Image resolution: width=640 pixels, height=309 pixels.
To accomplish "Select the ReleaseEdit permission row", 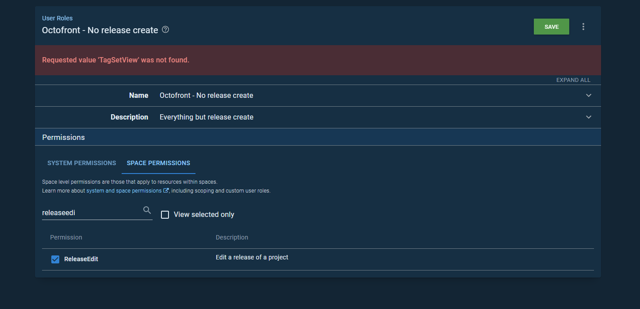I will pos(81,259).
